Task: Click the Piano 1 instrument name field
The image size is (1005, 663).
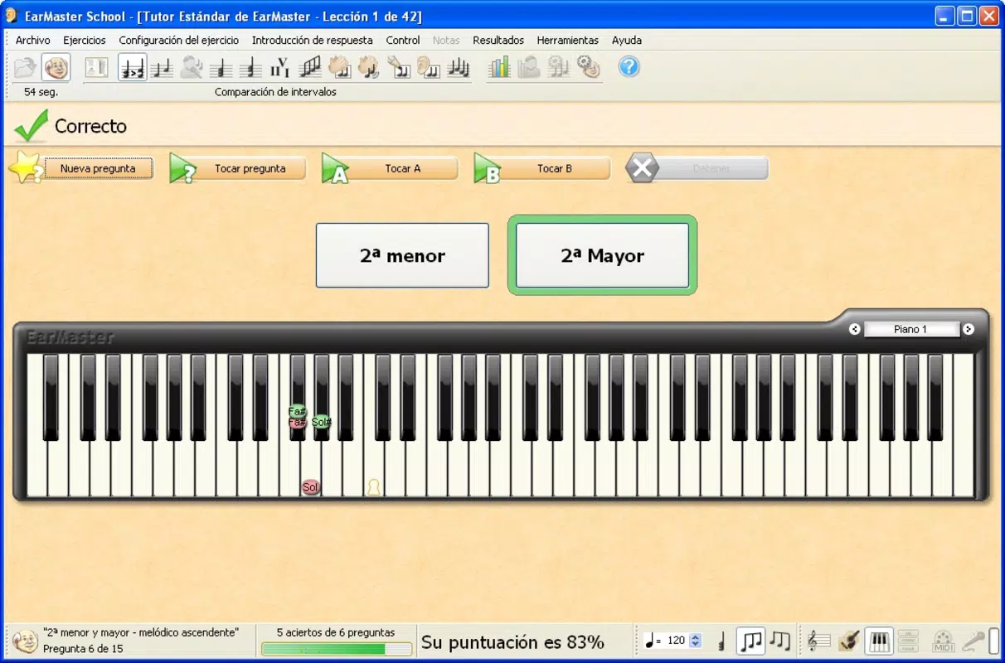Action: tap(911, 329)
